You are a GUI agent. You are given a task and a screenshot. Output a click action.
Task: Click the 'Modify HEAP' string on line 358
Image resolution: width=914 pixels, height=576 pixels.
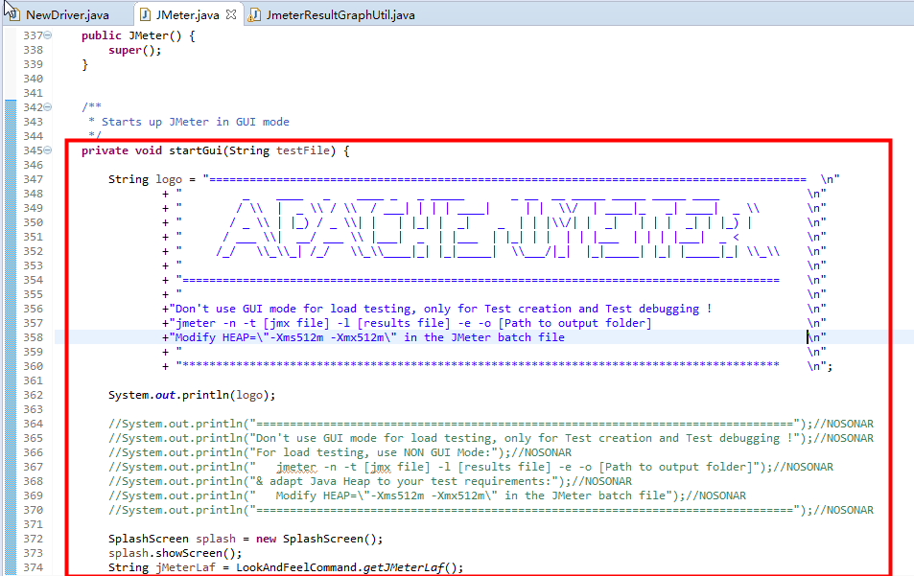367,337
